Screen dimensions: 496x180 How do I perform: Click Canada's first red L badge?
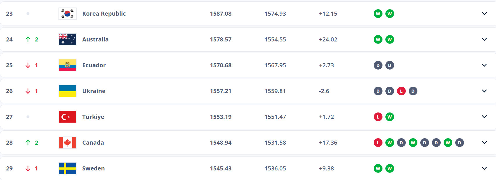378,143
